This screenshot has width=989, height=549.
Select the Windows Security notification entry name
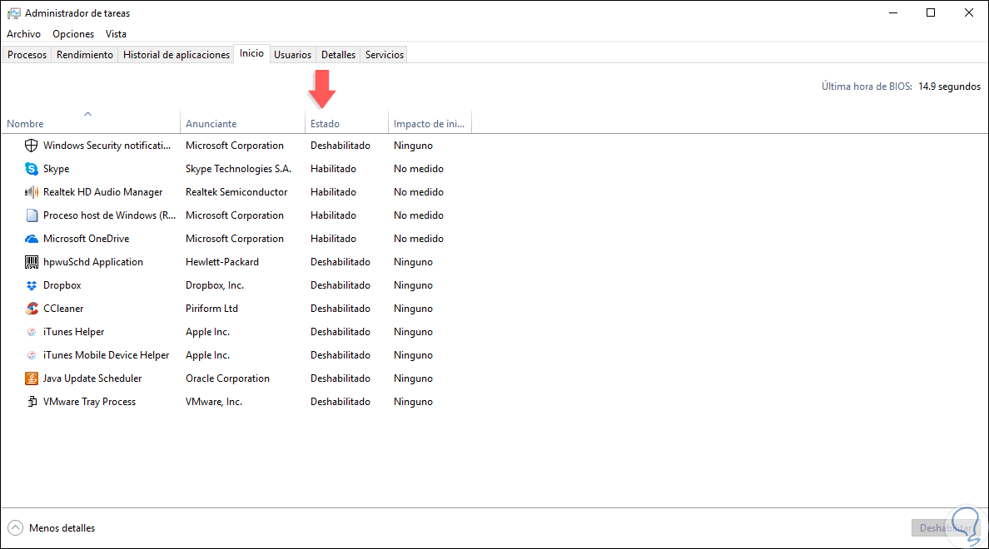click(x=107, y=146)
